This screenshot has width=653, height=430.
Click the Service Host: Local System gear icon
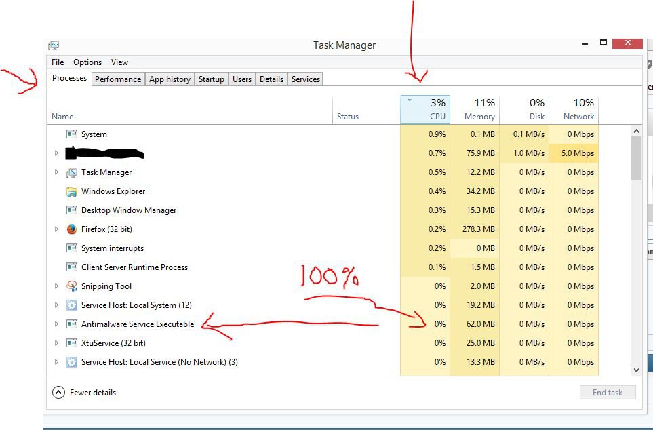click(x=72, y=305)
